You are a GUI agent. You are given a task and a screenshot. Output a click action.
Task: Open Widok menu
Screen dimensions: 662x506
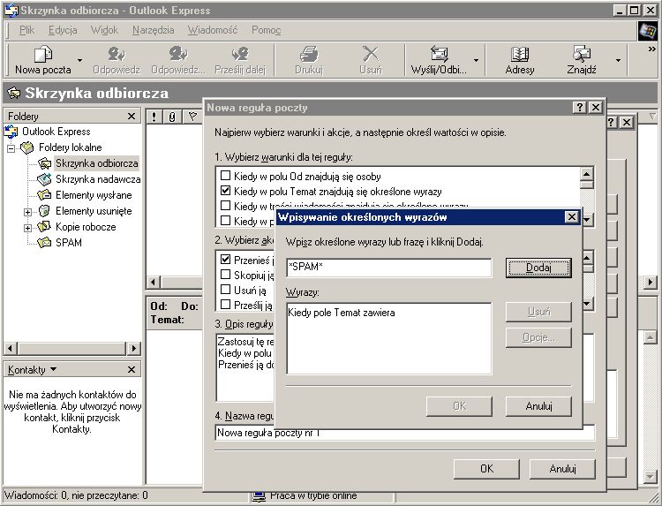click(x=104, y=30)
